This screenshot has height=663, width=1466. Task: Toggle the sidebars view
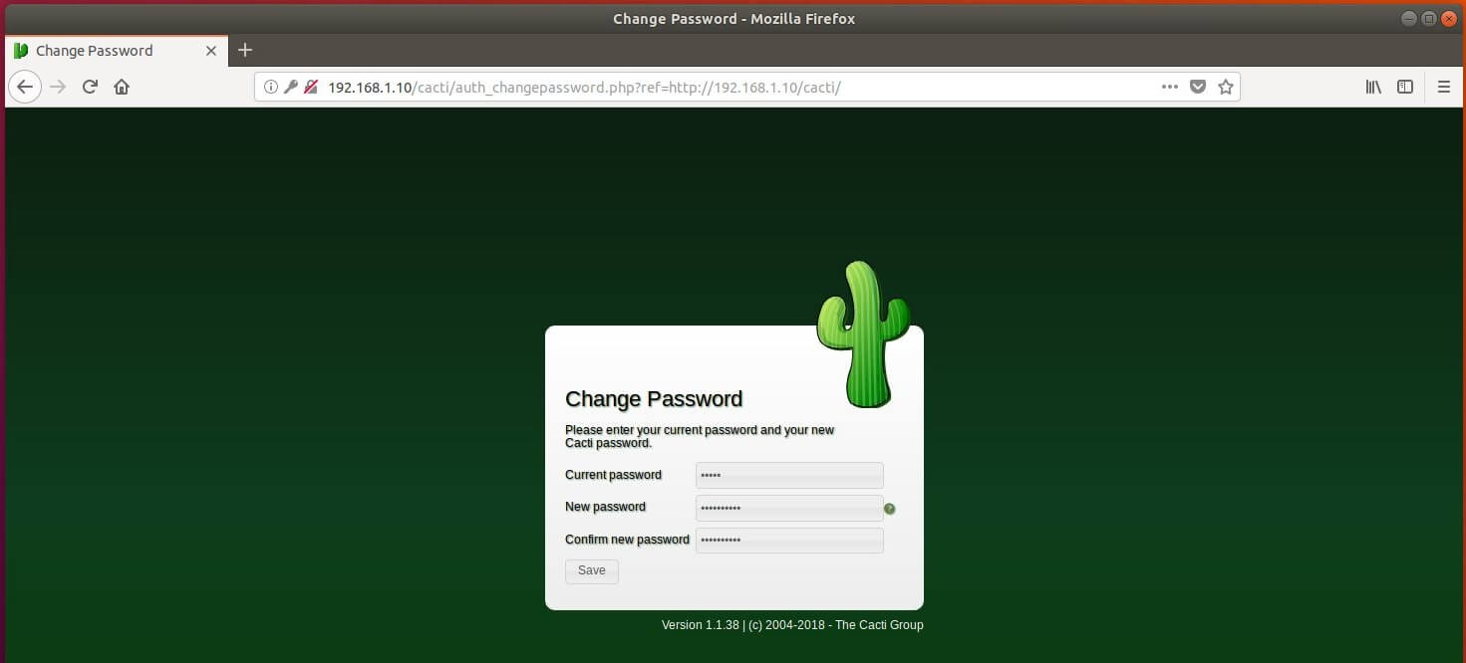point(1405,87)
